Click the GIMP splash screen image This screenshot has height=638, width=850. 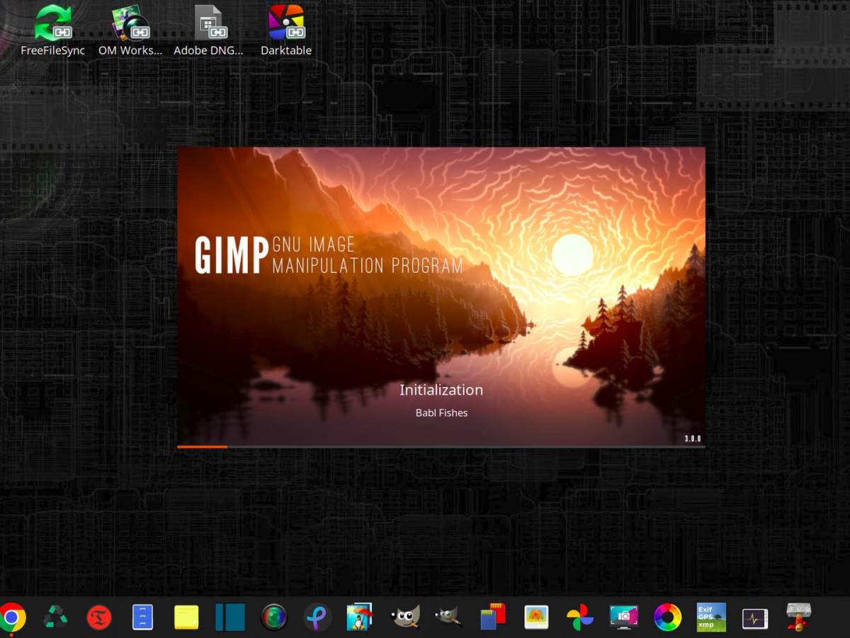click(441, 298)
